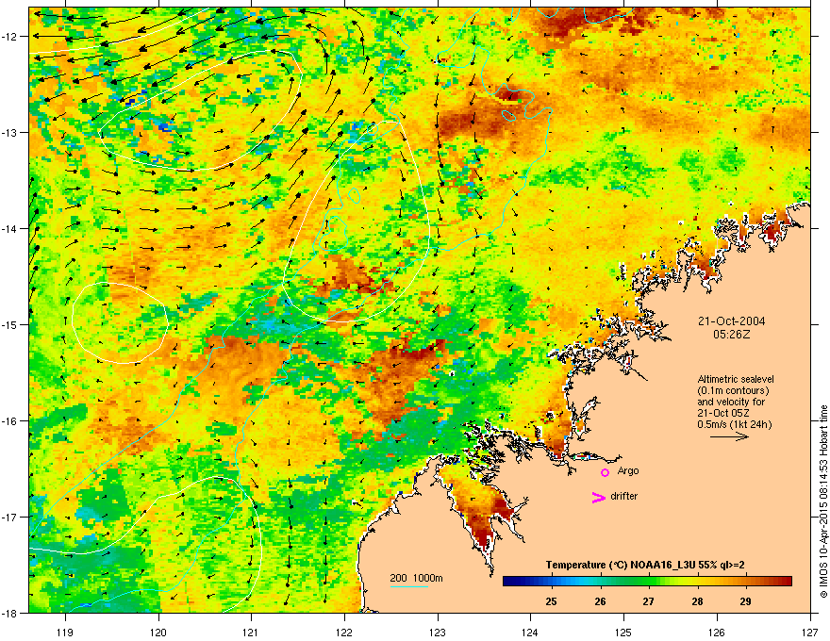Click the longitude axis label 127
The height and width of the screenshot is (641, 830).
coord(810,632)
